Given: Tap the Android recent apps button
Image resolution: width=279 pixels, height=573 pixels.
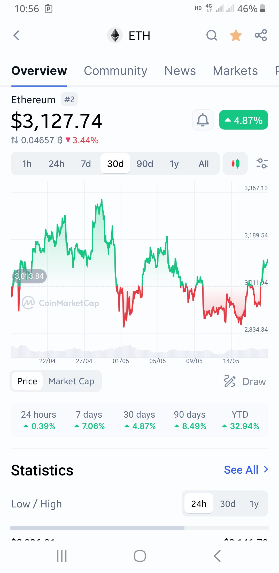Looking at the screenshot, I should pos(62,556).
